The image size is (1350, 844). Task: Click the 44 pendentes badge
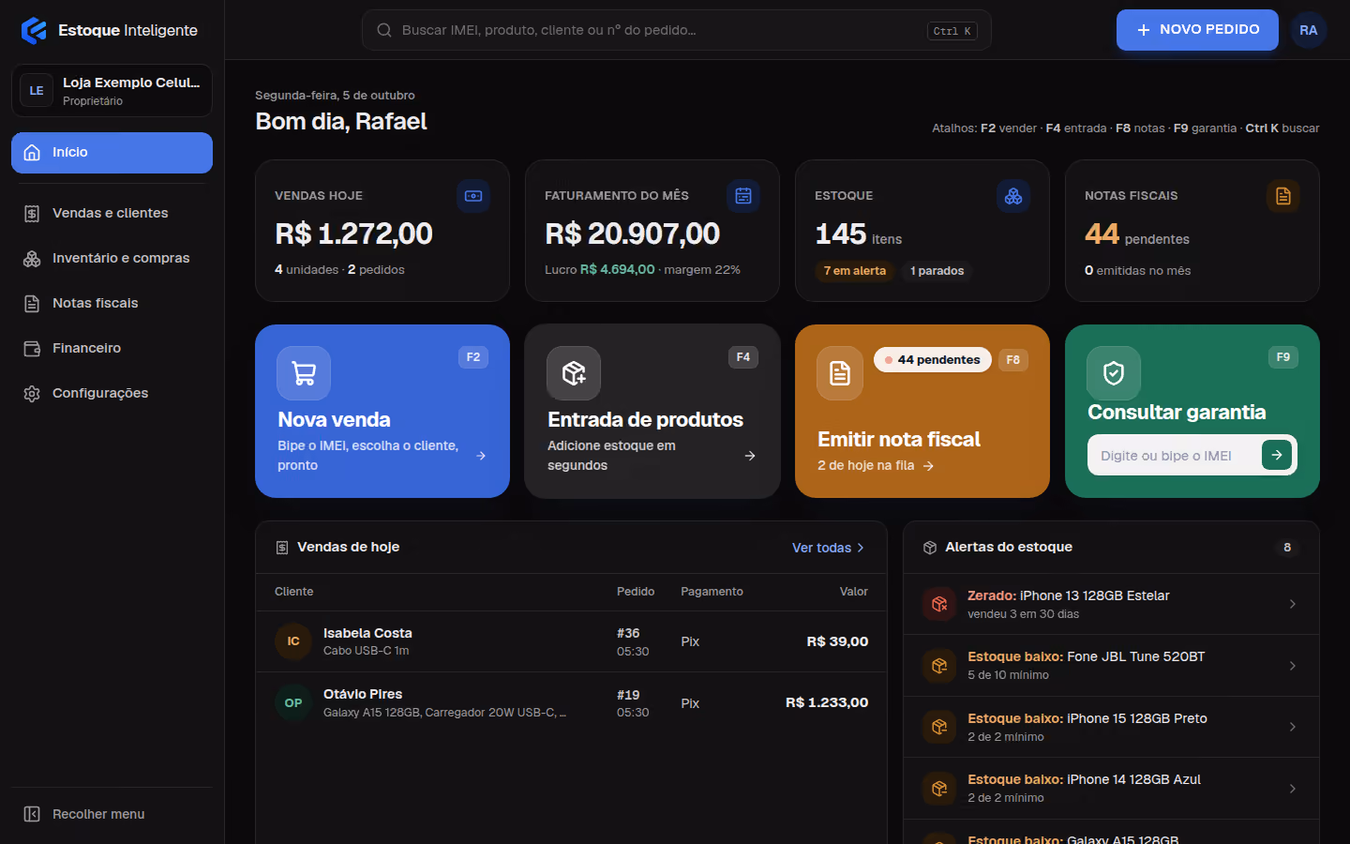click(933, 360)
